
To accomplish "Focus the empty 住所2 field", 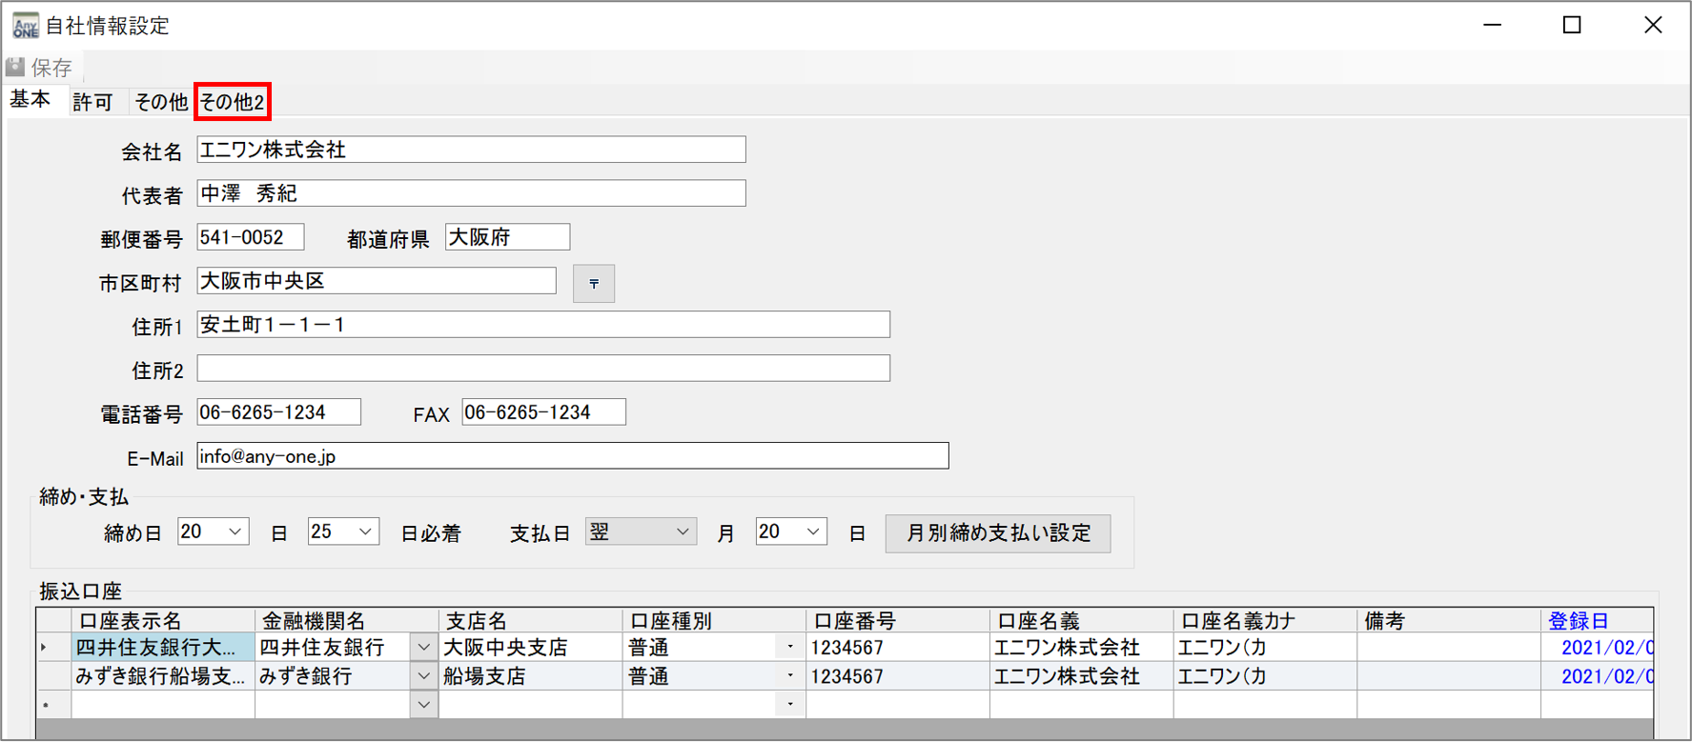I will 543,369.
